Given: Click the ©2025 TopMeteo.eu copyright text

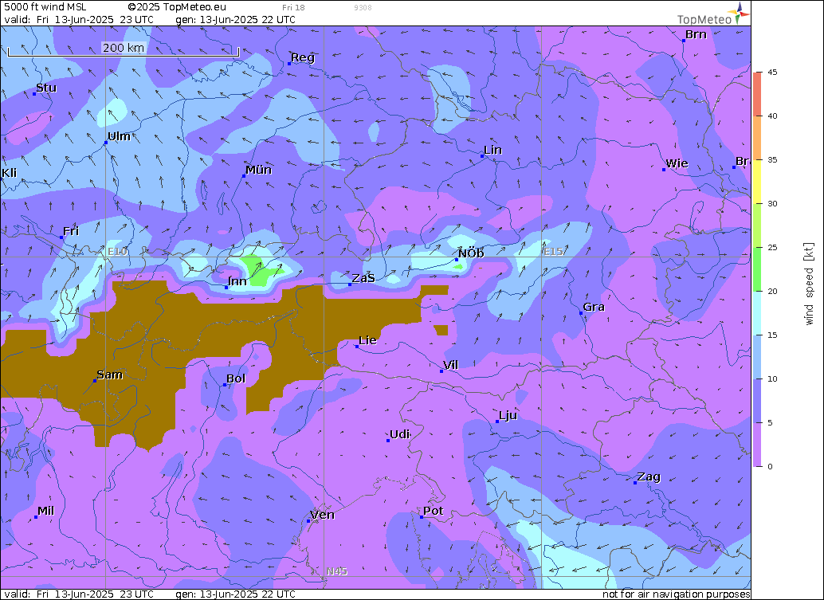Looking at the screenshot, I should tap(177, 7).
